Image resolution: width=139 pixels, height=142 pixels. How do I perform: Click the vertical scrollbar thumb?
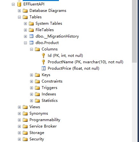[134, 31]
